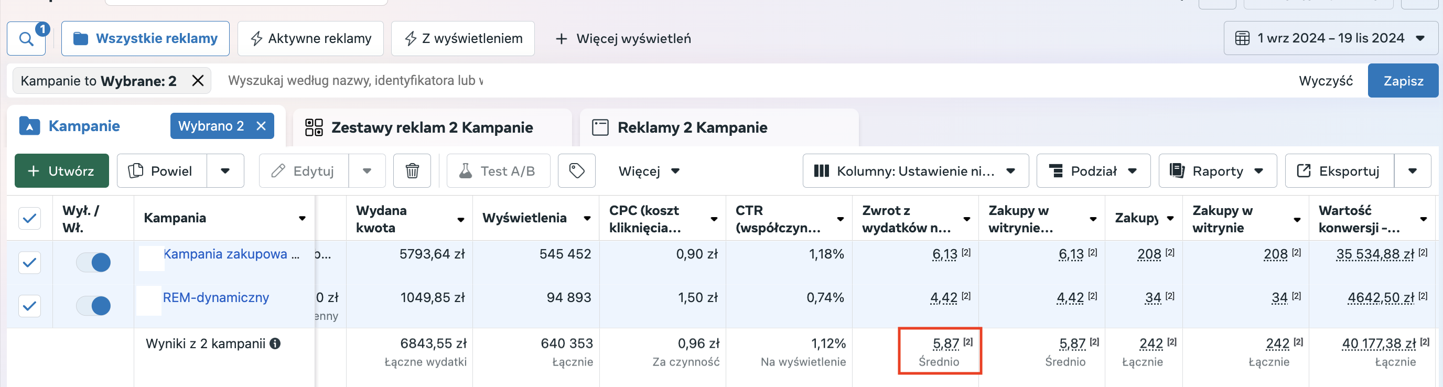Click the Edytuj button

pyautogui.click(x=304, y=171)
